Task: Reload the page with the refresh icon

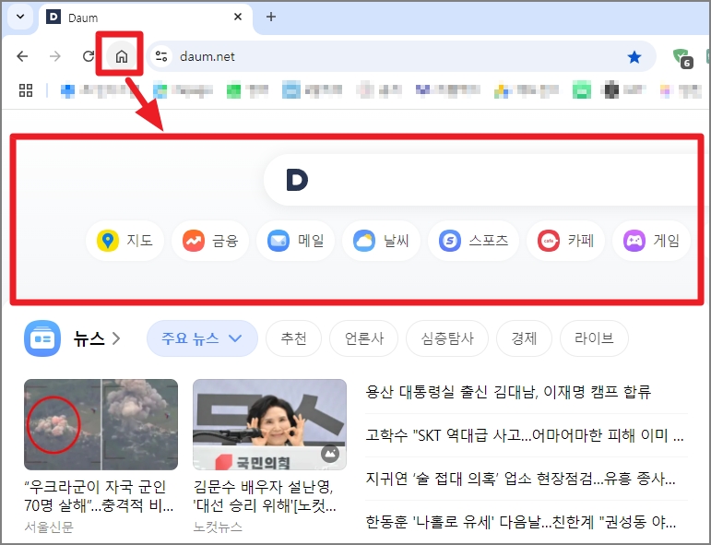Action: [x=89, y=56]
